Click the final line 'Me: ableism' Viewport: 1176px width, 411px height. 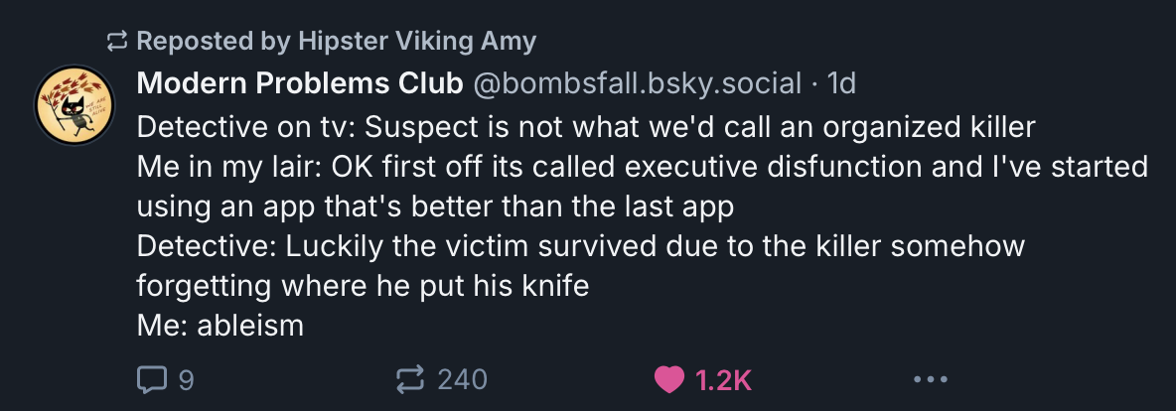tap(220, 325)
